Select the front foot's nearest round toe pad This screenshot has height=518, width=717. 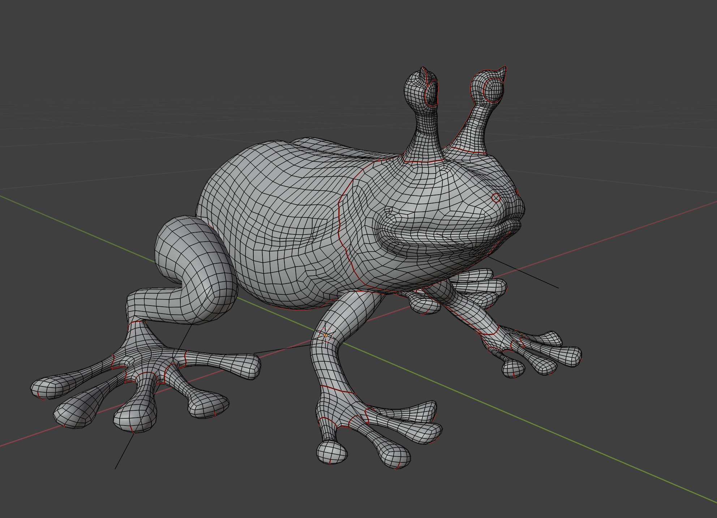coord(332,452)
